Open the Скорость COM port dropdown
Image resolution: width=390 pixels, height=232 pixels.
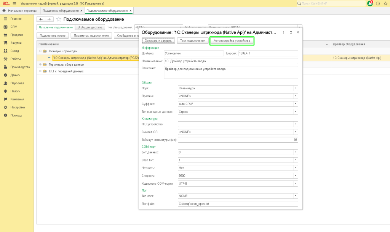(x=295, y=176)
